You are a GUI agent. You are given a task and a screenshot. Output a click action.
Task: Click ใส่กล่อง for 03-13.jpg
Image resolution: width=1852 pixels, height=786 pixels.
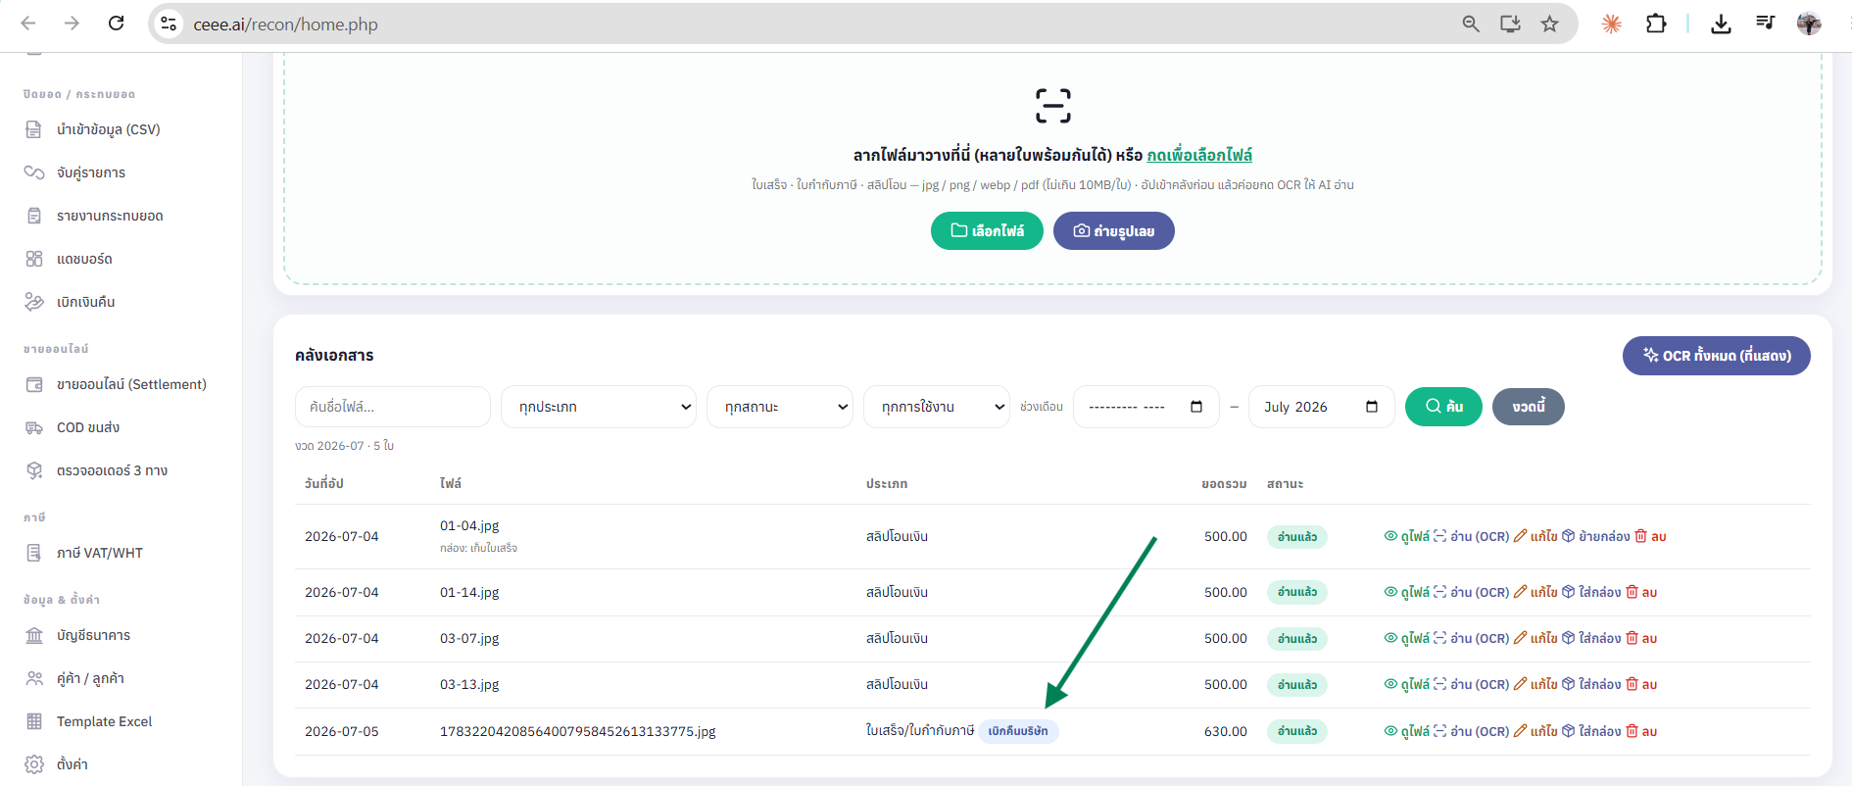(1591, 684)
